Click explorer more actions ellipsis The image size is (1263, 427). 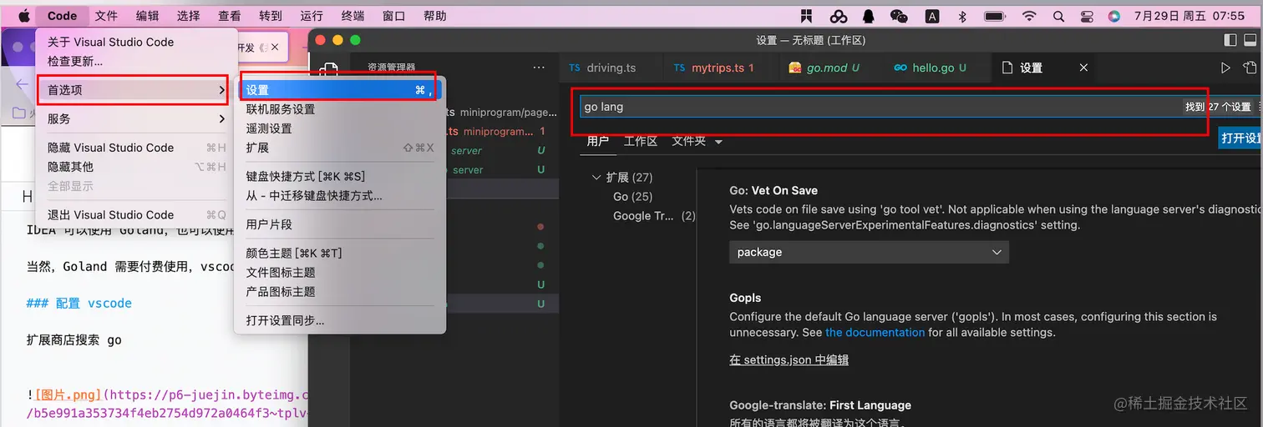[x=540, y=68]
